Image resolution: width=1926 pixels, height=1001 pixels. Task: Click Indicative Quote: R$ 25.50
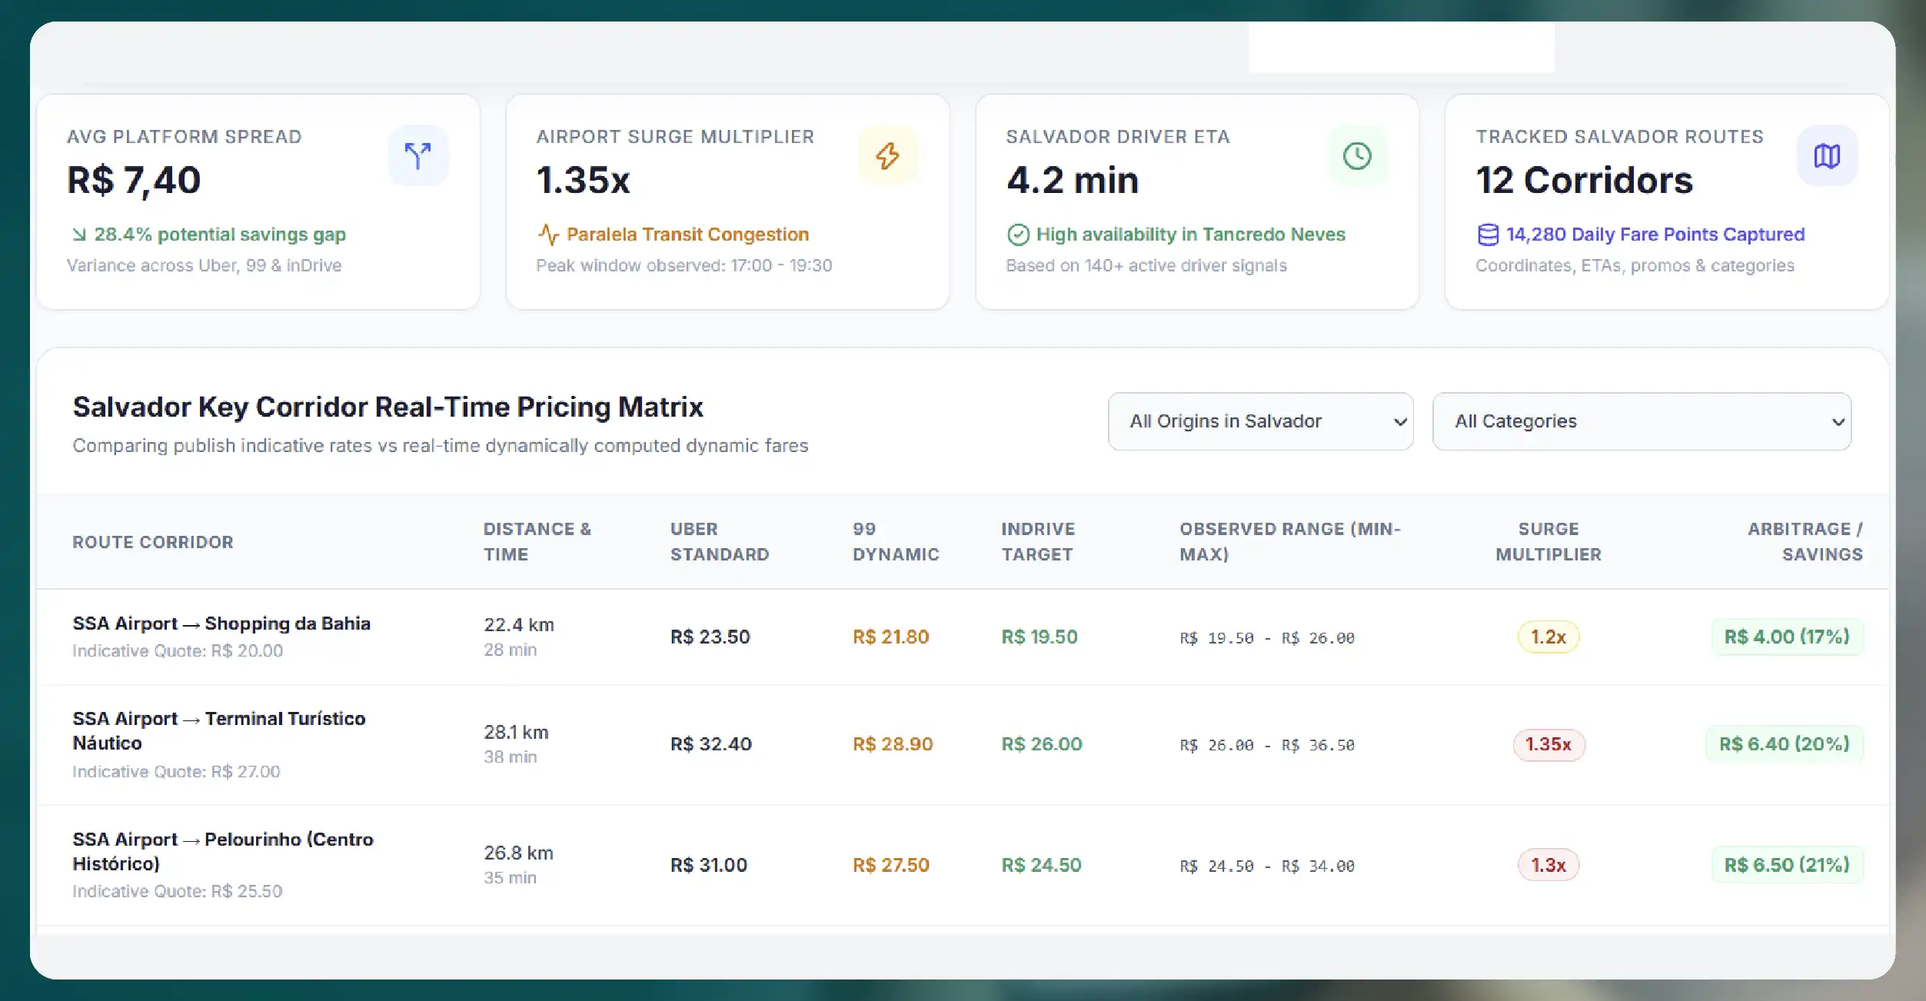click(x=178, y=891)
